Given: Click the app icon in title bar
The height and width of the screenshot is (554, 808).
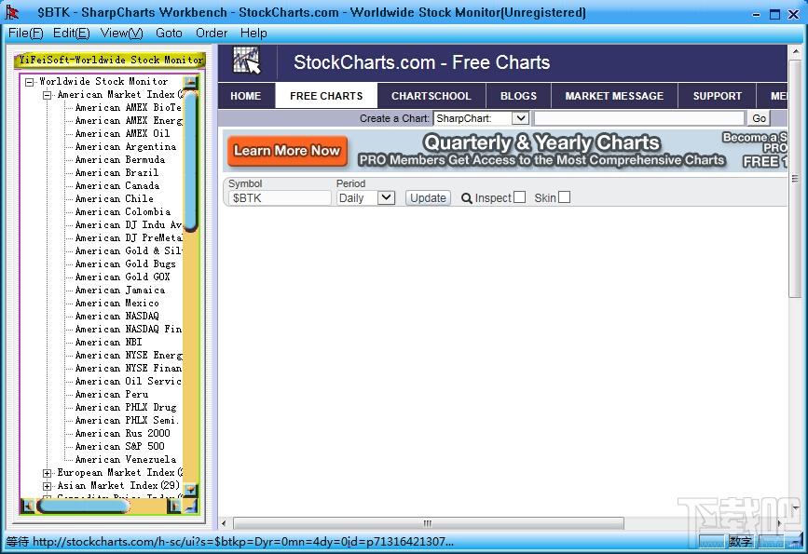Looking at the screenshot, I should (x=12, y=12).
